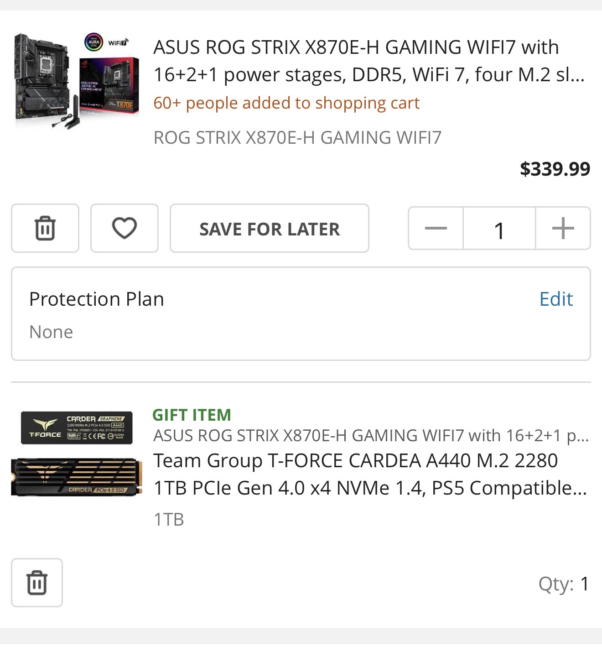Click the motherboard quantity field showing 1
The image size is (602, 647).
499,229
